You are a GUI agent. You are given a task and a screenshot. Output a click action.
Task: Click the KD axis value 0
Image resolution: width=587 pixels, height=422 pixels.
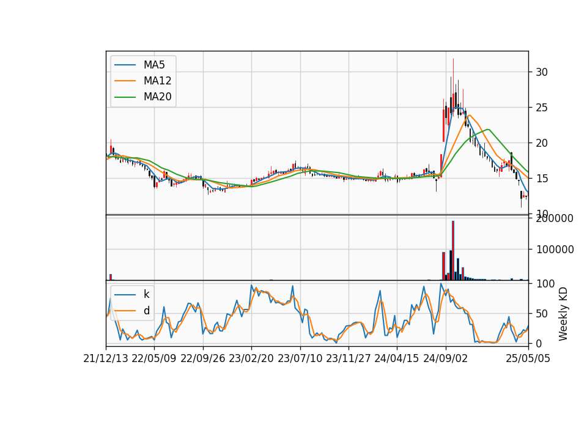539,343
